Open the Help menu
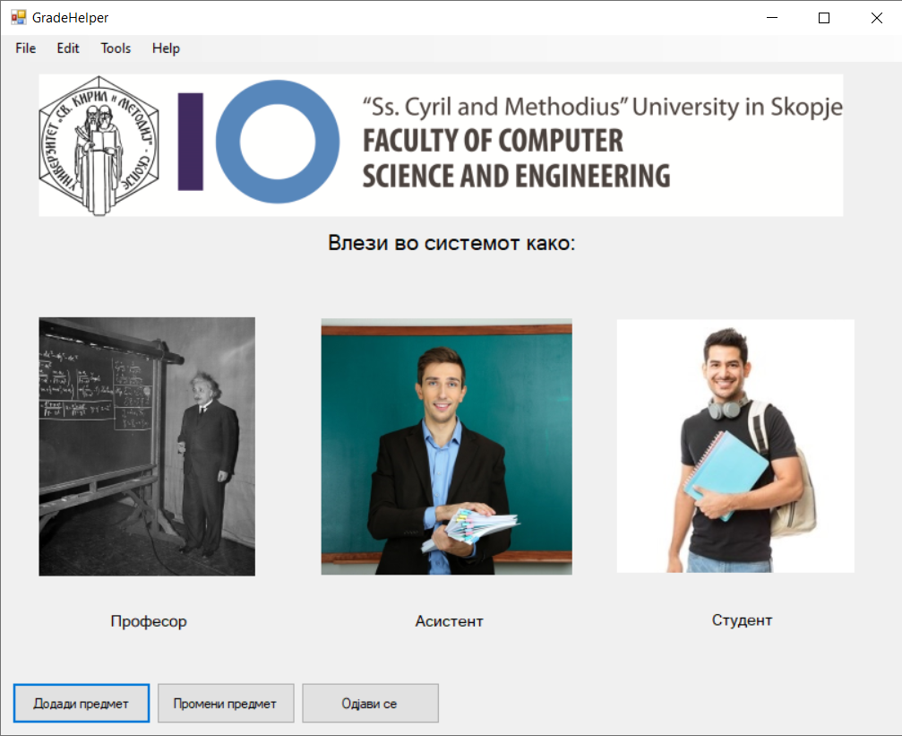The height and width of the screenshot is (736, 902). click(x=166, y=48)
